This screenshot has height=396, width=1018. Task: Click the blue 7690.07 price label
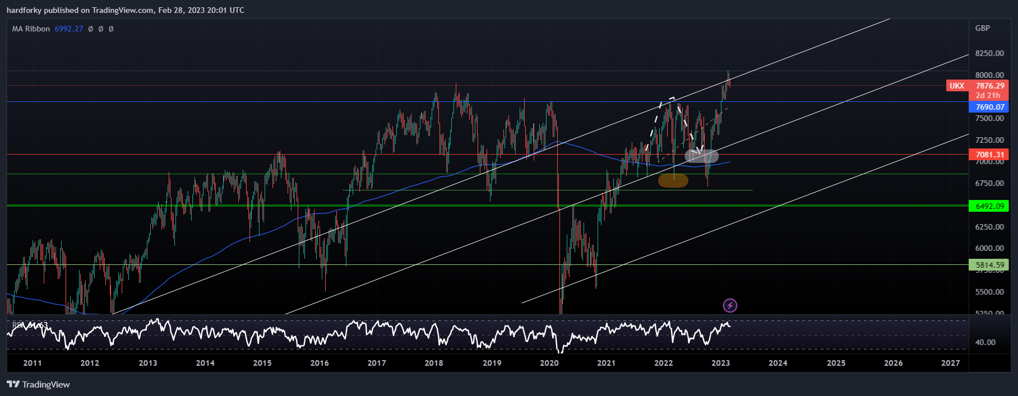989,107
